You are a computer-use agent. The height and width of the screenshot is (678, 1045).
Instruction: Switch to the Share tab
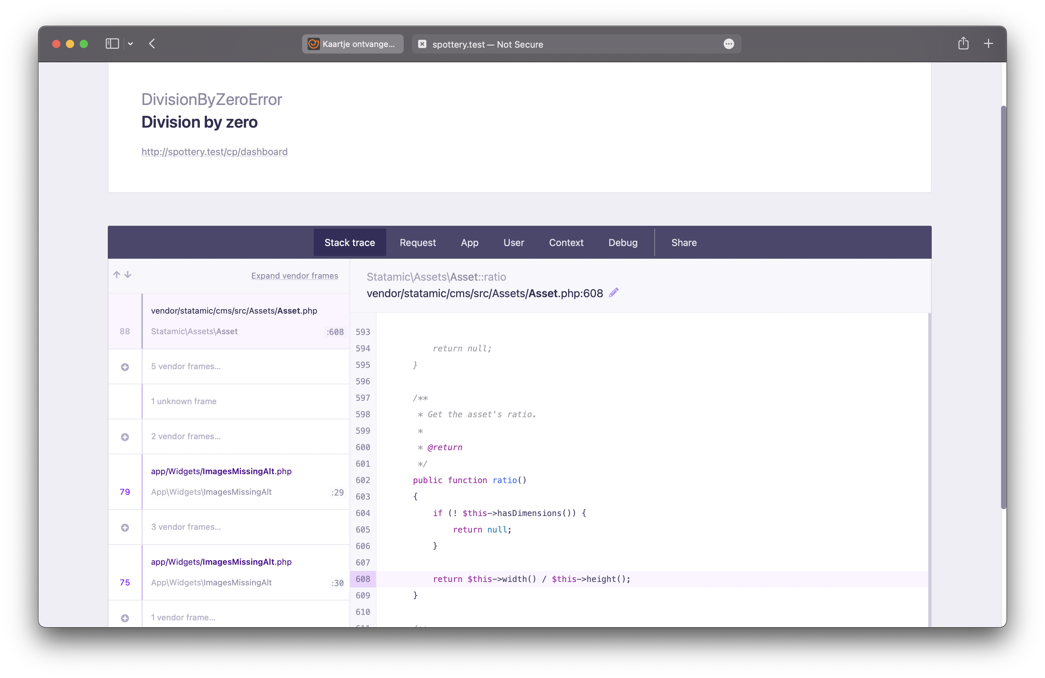point(683,242)
